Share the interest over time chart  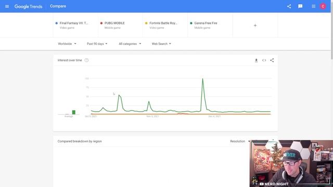click(272, 60)
